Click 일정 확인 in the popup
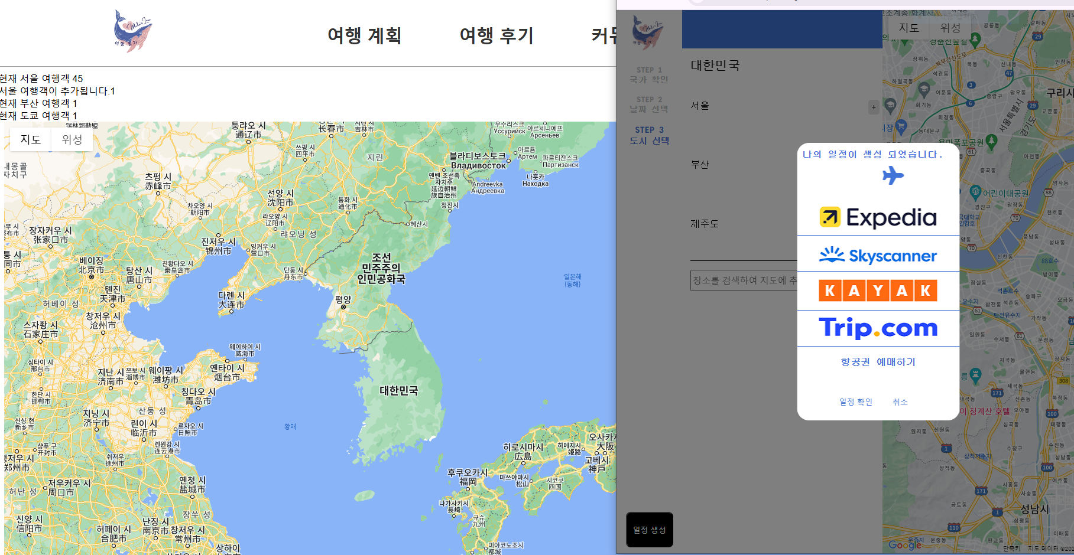 [x=856, y=402]
